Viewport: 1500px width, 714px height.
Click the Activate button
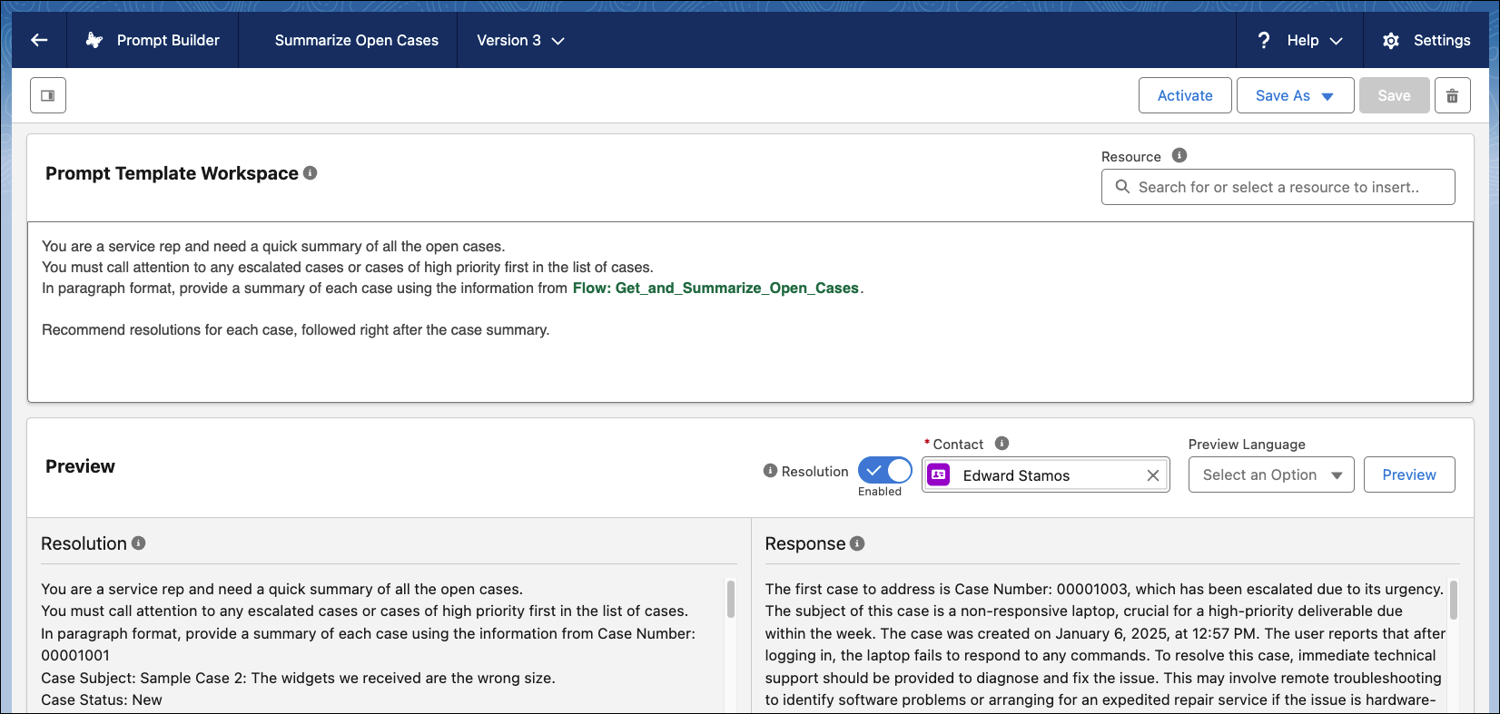(x=1185, y=95)
